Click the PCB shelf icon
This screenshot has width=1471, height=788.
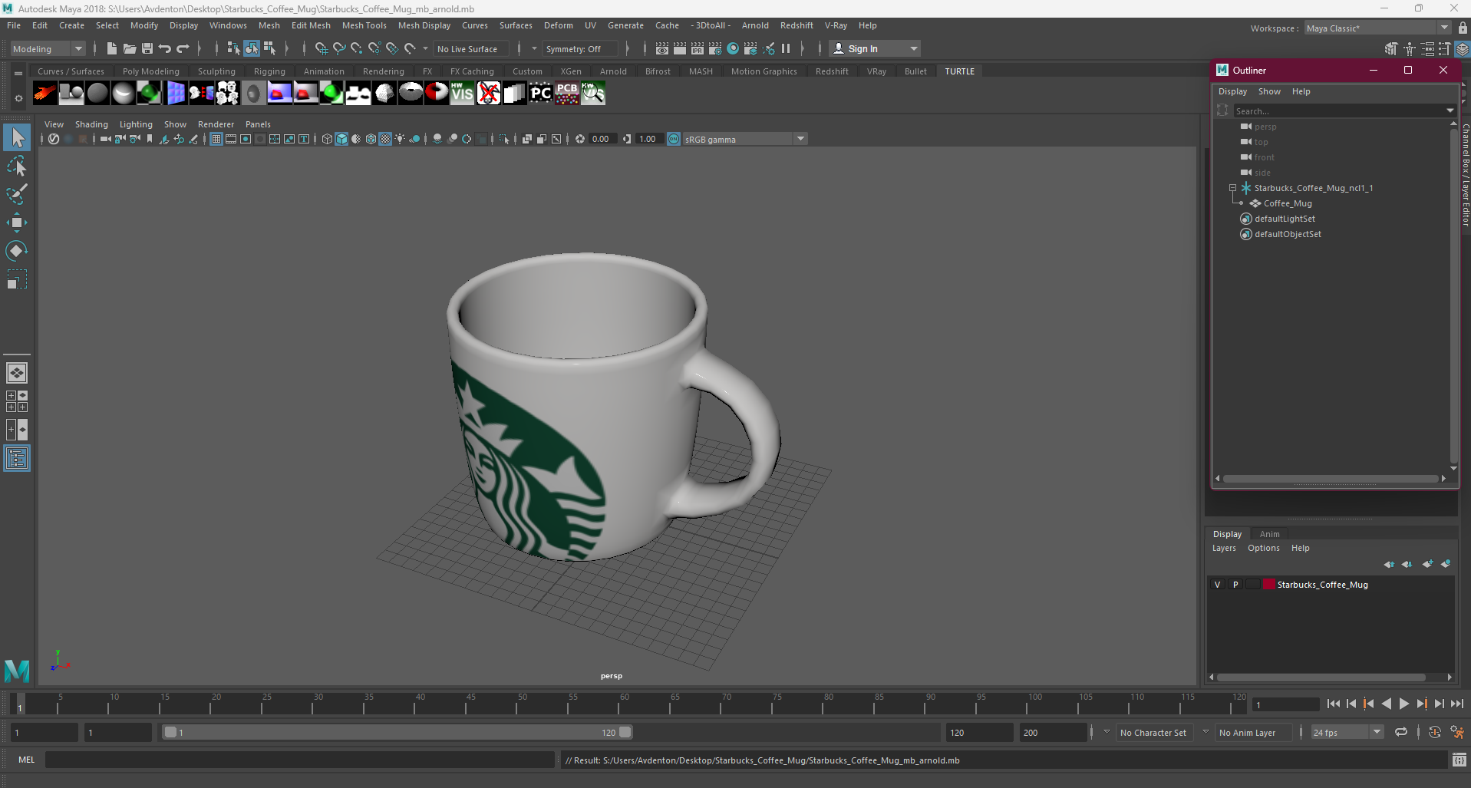[x=567, y=94]
